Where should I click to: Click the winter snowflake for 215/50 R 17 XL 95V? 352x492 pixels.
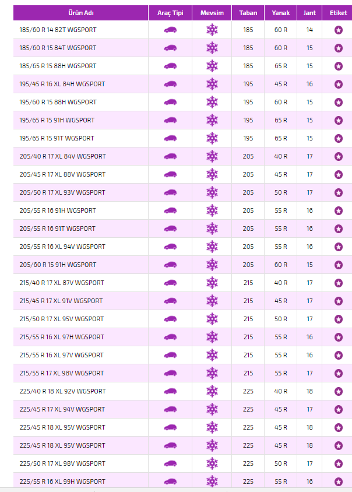pos(212,319)
